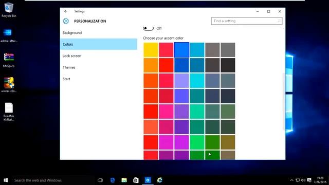Launch Internet Explorer from the taskbar
The height and width of the screenshot is (185, 329).
coord(159,180)
